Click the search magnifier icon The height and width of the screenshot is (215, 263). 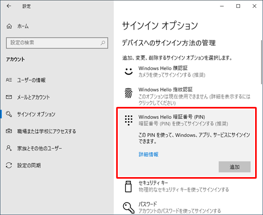click(103, 43)
